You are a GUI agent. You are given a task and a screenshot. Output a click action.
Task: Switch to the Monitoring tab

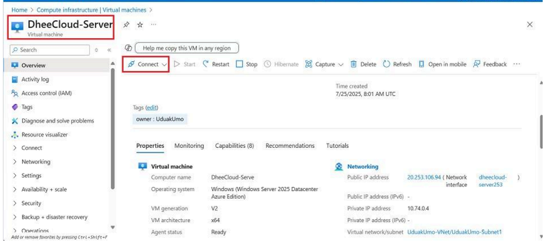[189, 145]
